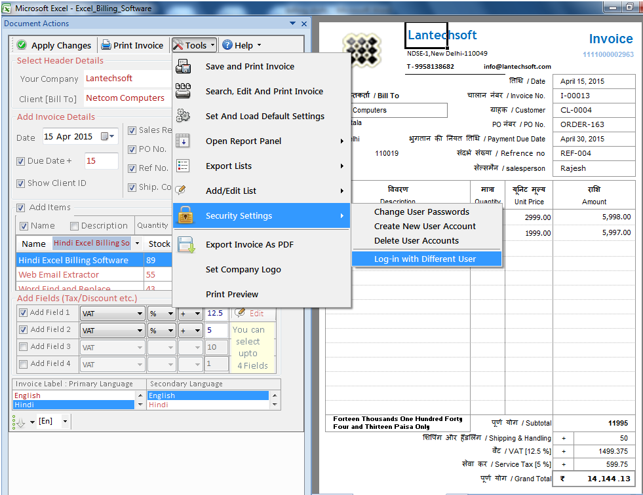Click the Add Field 2 value field 5

[216, 330]
